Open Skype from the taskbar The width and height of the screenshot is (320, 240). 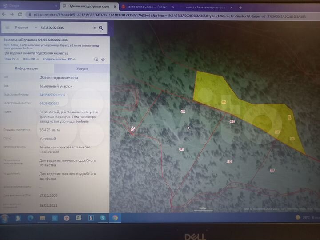tap(103, 218)
